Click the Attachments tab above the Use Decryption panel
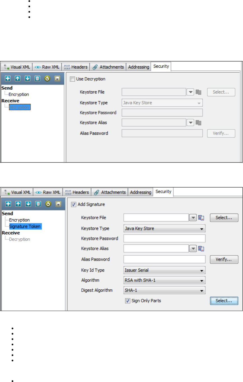243x382 pixels. [x=108, y=67]
